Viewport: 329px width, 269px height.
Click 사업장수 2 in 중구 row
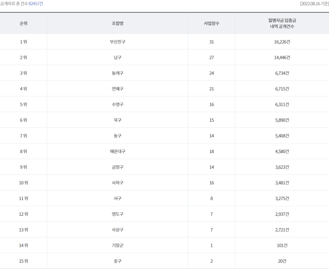click(x=212, y=261)
